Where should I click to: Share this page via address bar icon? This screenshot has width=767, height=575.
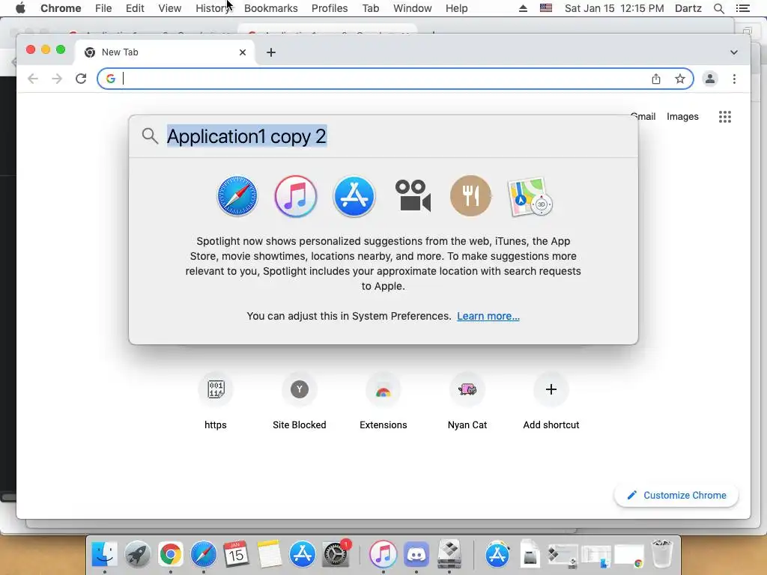tap(656, 79)
